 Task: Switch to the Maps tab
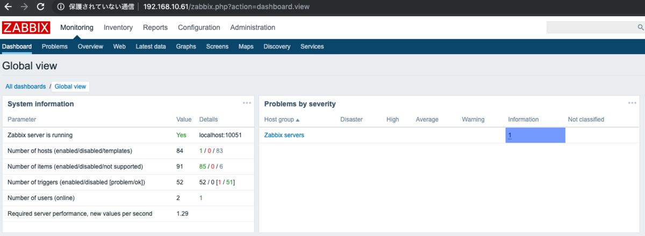point(246,47)
